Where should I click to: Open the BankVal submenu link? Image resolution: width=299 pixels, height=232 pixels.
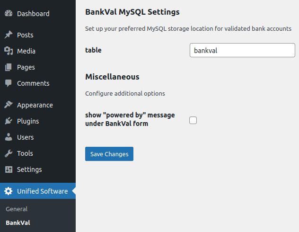tap(18, 223)
